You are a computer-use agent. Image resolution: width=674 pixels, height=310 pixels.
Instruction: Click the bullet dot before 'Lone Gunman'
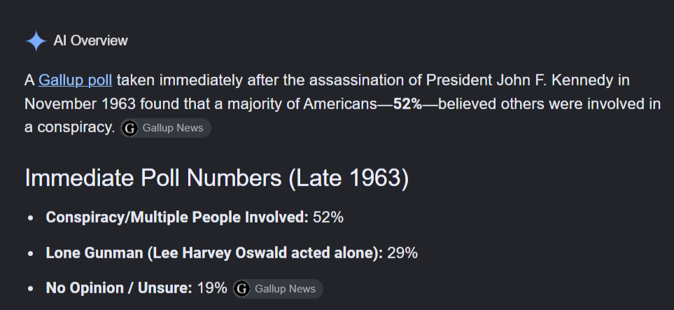[x=30, y=254]
